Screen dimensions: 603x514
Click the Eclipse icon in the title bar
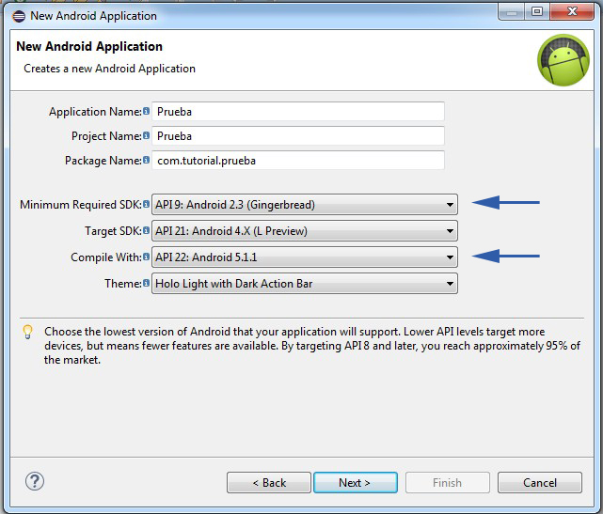click(19, 16)
